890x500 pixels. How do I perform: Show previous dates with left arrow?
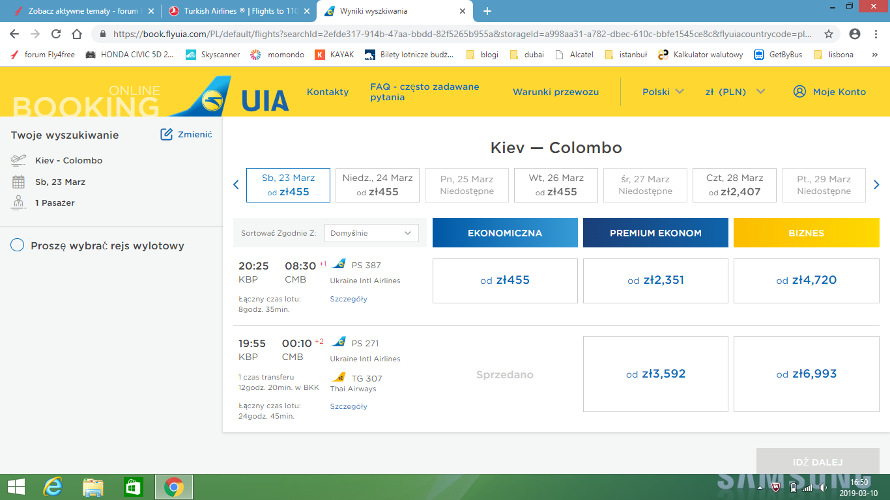236,185
